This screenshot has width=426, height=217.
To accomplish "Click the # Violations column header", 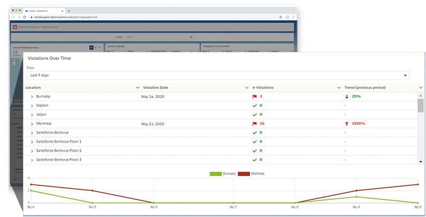I will point(263,87).
